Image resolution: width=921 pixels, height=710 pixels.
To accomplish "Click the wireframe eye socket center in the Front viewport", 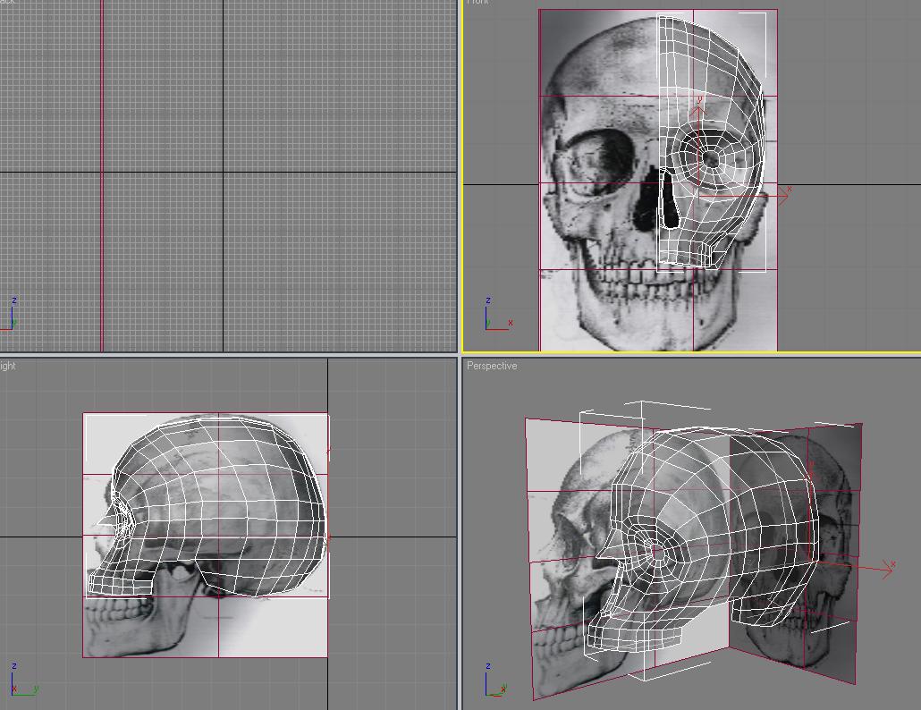I will [711, 158].
